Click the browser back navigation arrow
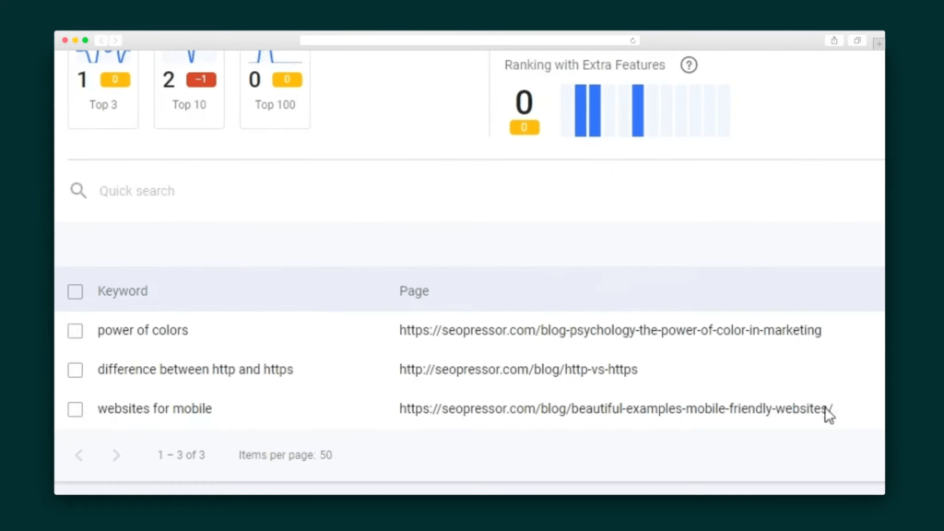 coord(101,41)
